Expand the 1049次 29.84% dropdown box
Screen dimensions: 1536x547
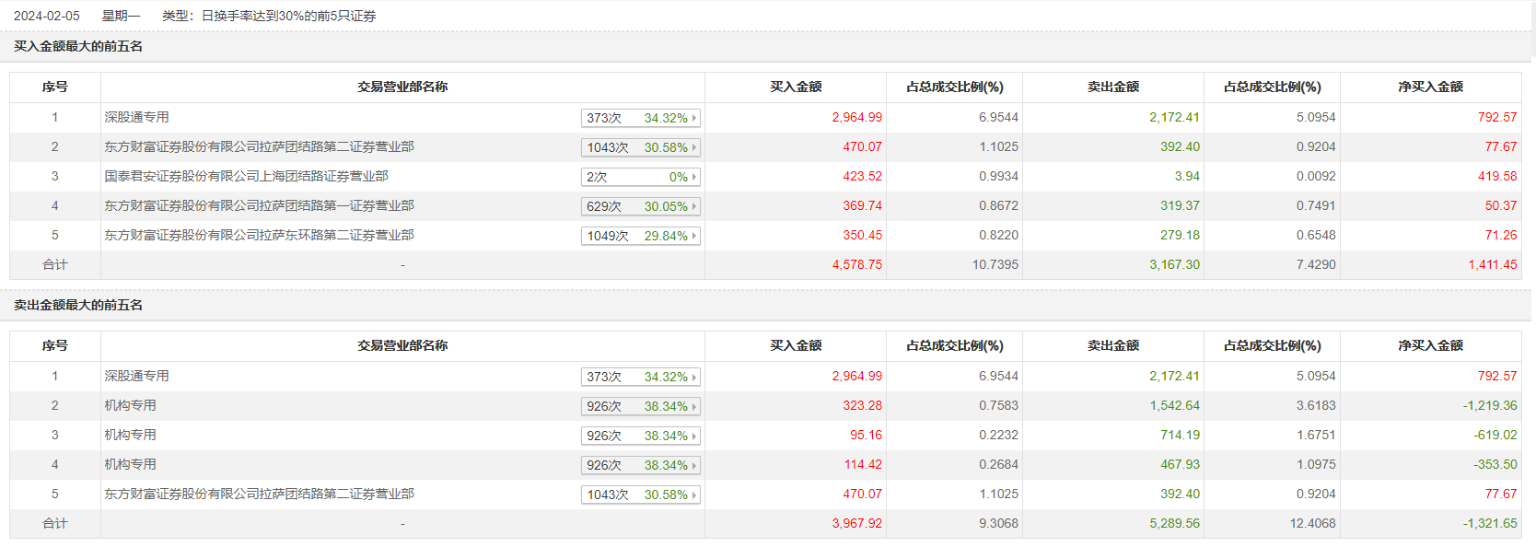point(641,236)
